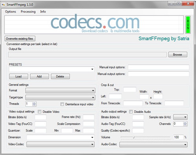Click the crop Height field

[x=158, y=96]
